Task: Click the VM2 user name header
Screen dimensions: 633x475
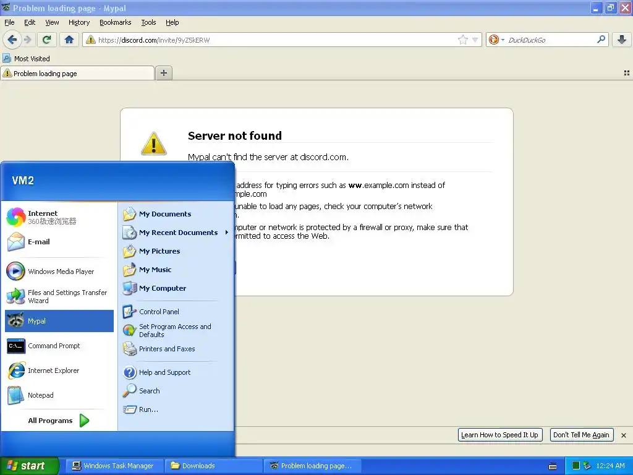Action: pos(23,180)
